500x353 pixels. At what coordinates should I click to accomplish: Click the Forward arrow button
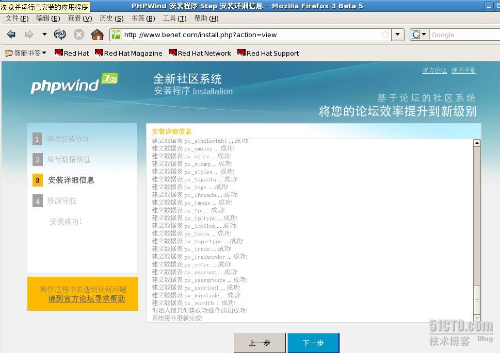point(29,34)
